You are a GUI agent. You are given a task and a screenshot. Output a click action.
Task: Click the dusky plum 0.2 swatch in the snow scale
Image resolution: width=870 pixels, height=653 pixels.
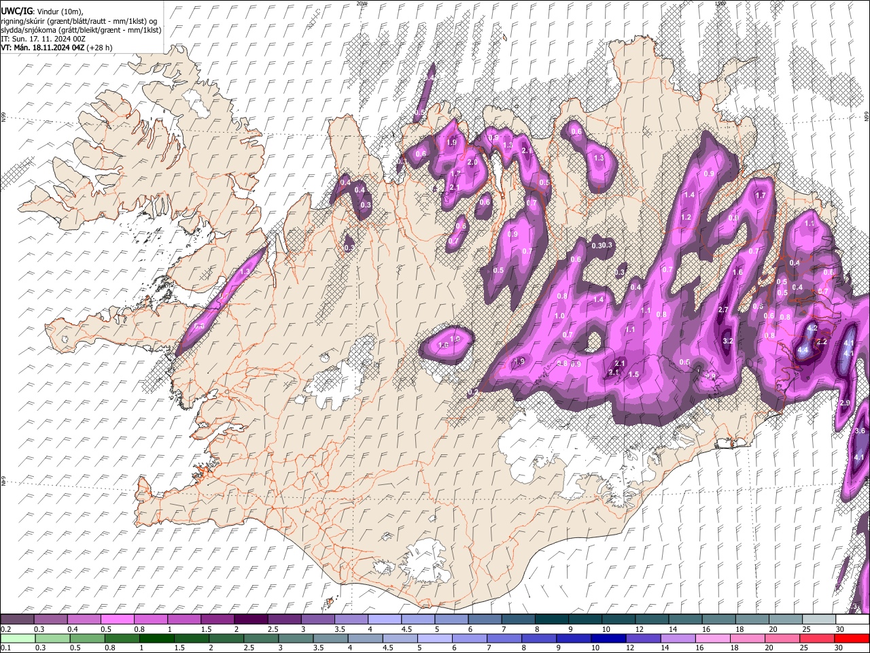coord(17,620)
